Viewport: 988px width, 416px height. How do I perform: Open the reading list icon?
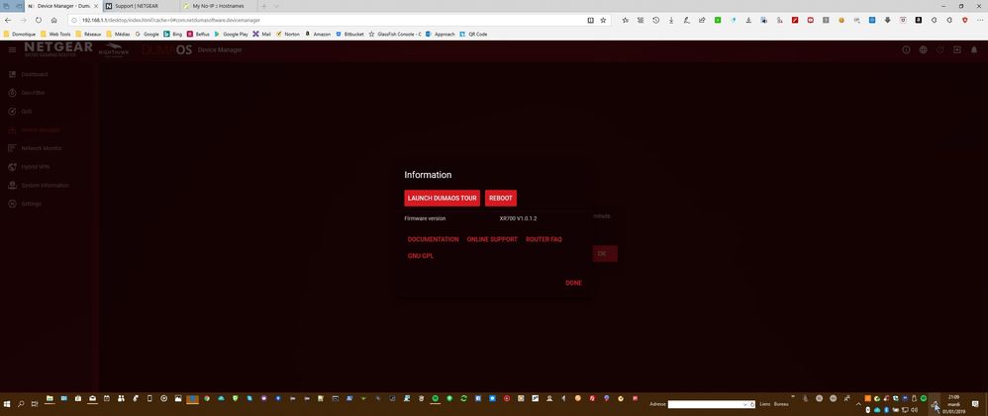click(x=641, y=20)
